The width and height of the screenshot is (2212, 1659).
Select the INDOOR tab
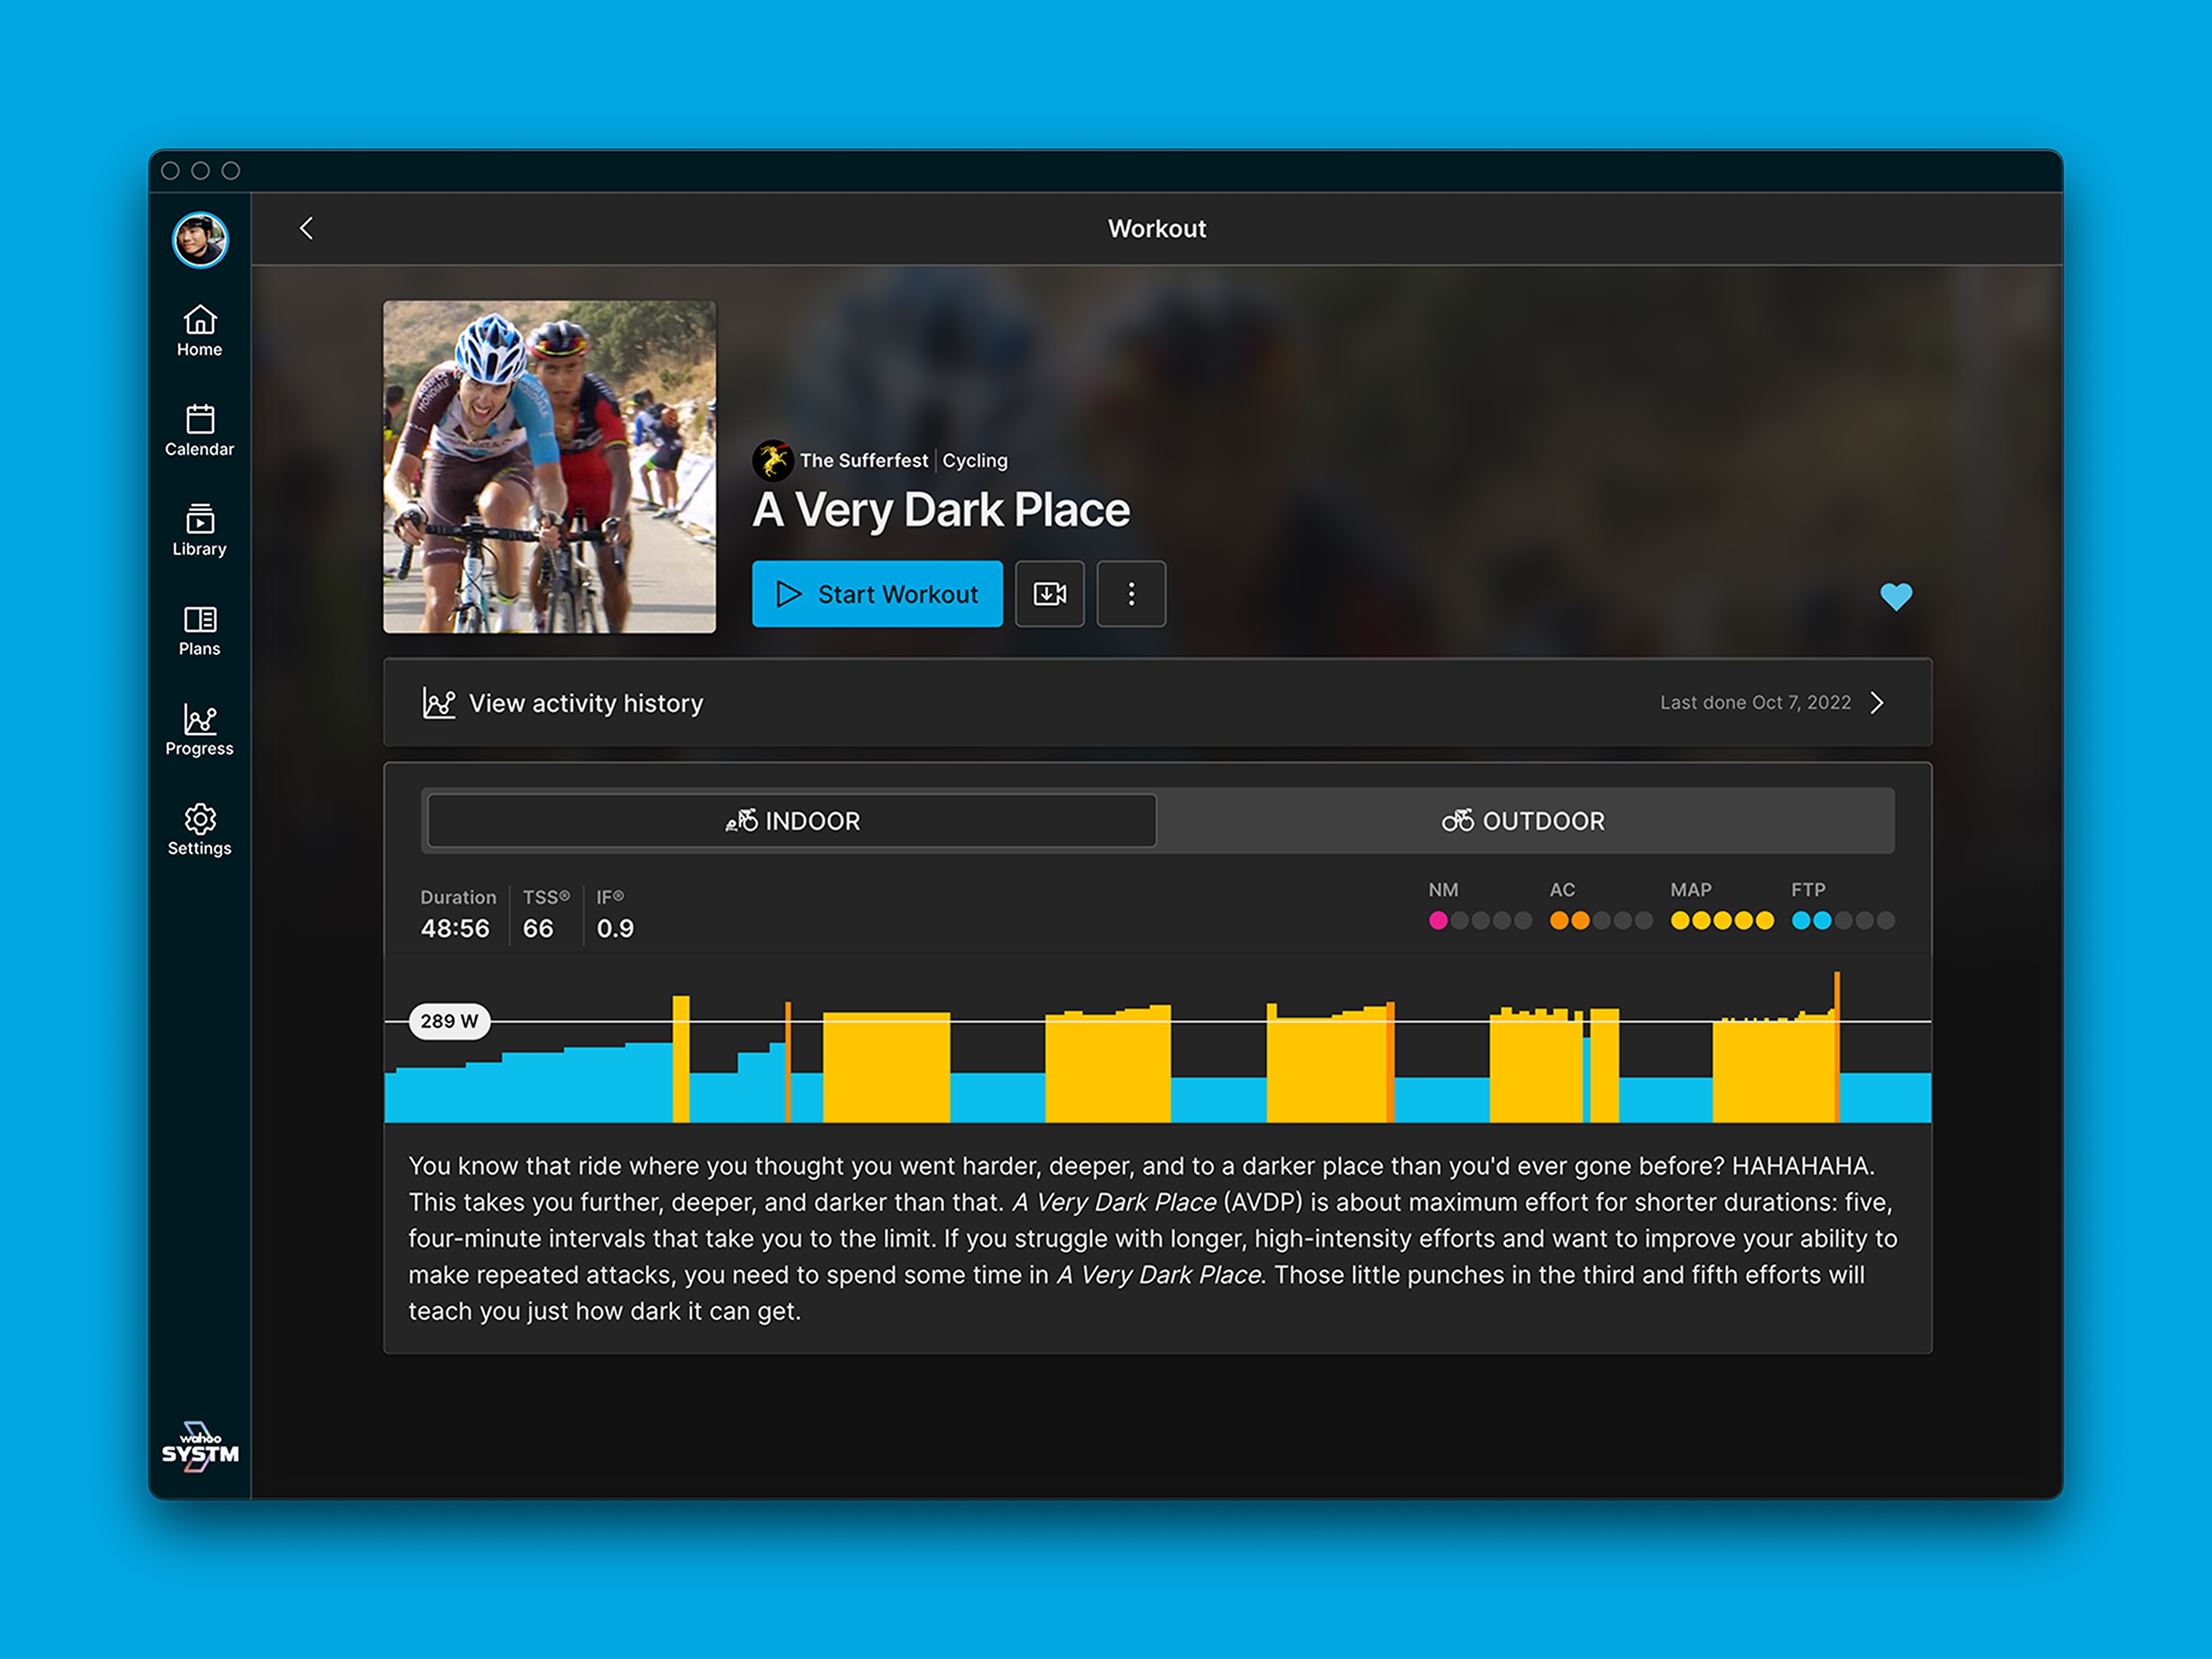point(792,821)
